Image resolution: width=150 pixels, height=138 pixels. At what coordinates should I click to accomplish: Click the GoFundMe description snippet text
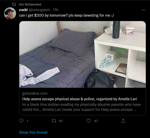[x=82, y=107]
